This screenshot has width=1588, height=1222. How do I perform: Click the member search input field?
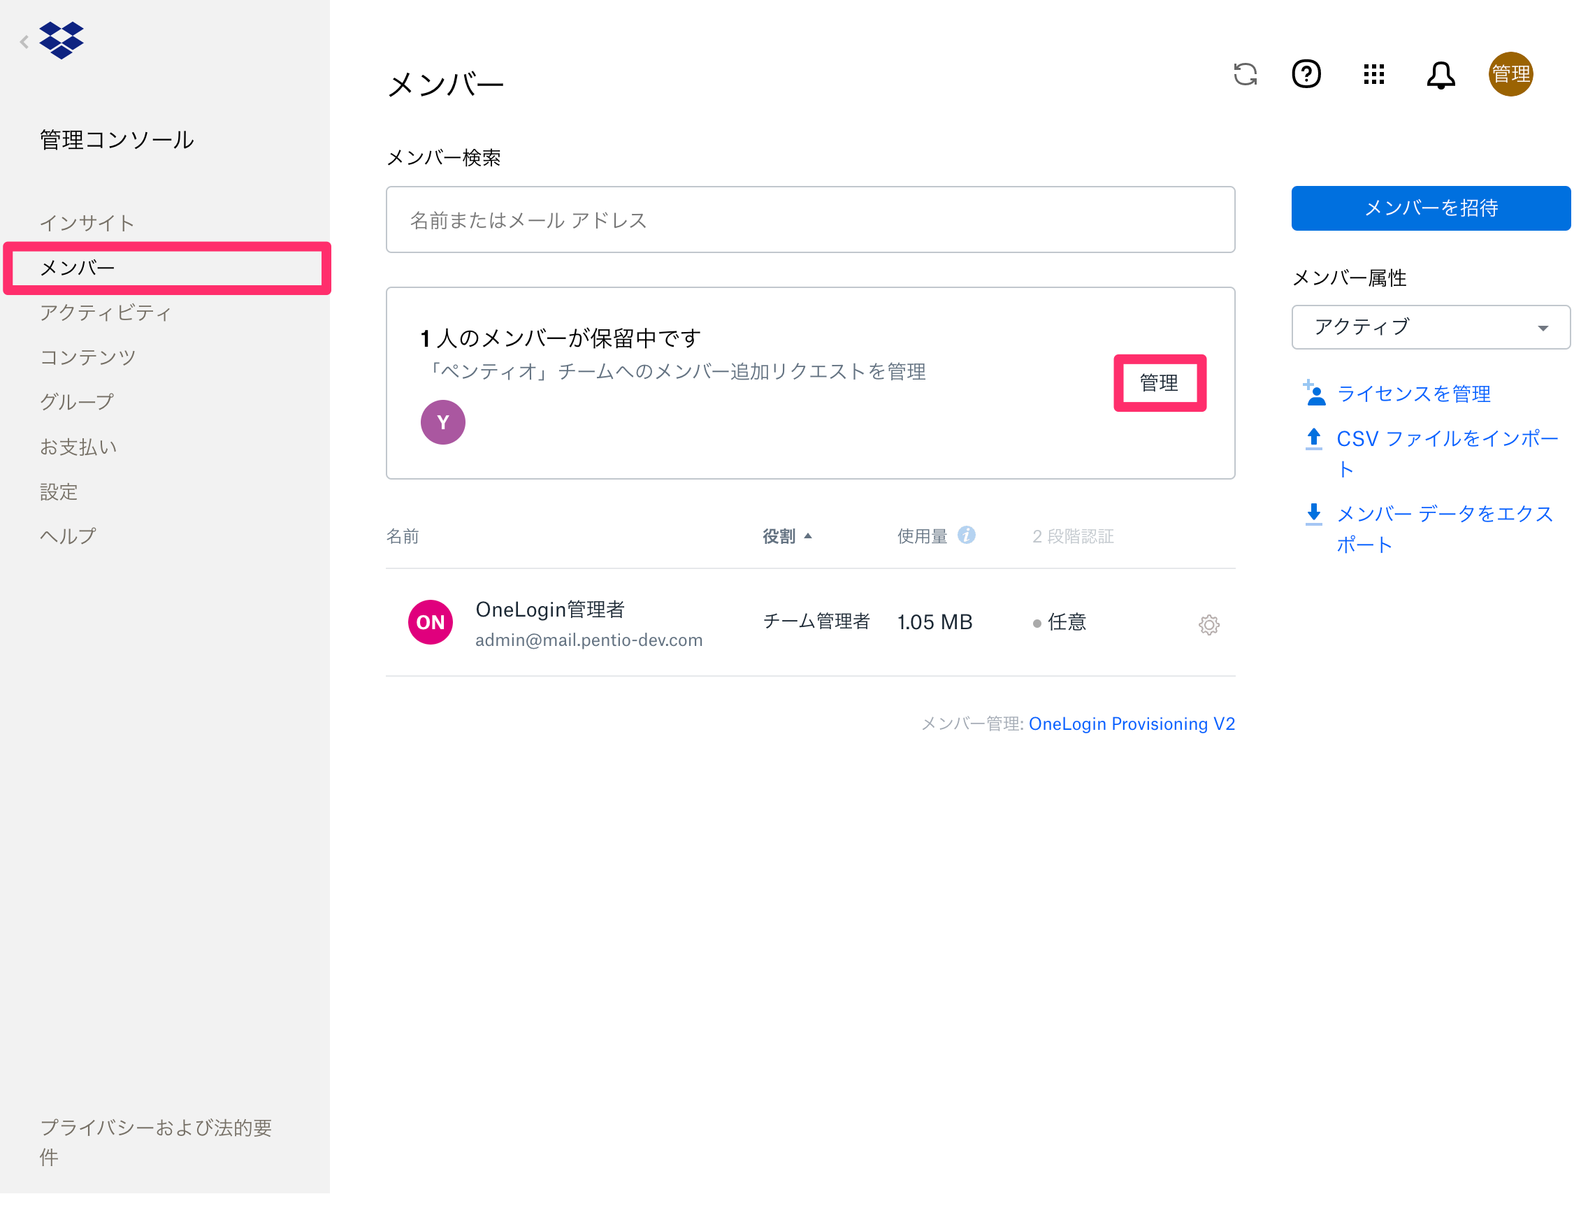[810, 220]
